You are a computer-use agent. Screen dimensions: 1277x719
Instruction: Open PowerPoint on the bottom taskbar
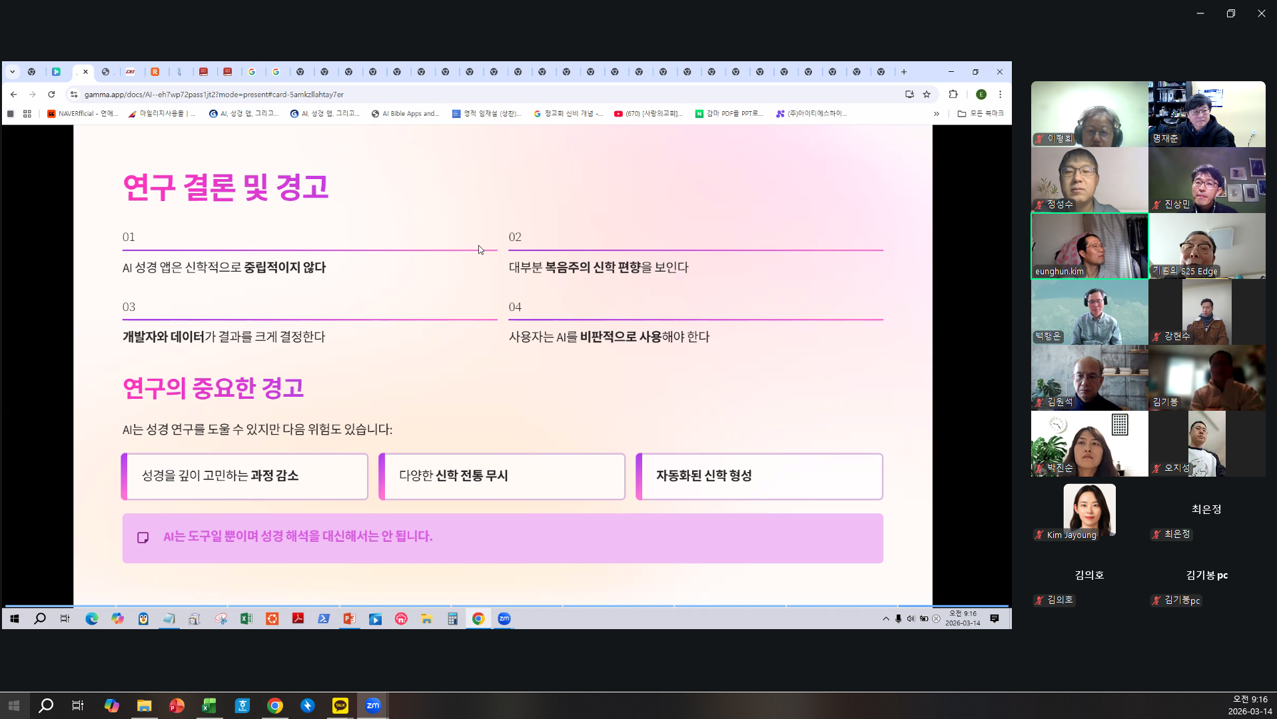click(177, 706)
